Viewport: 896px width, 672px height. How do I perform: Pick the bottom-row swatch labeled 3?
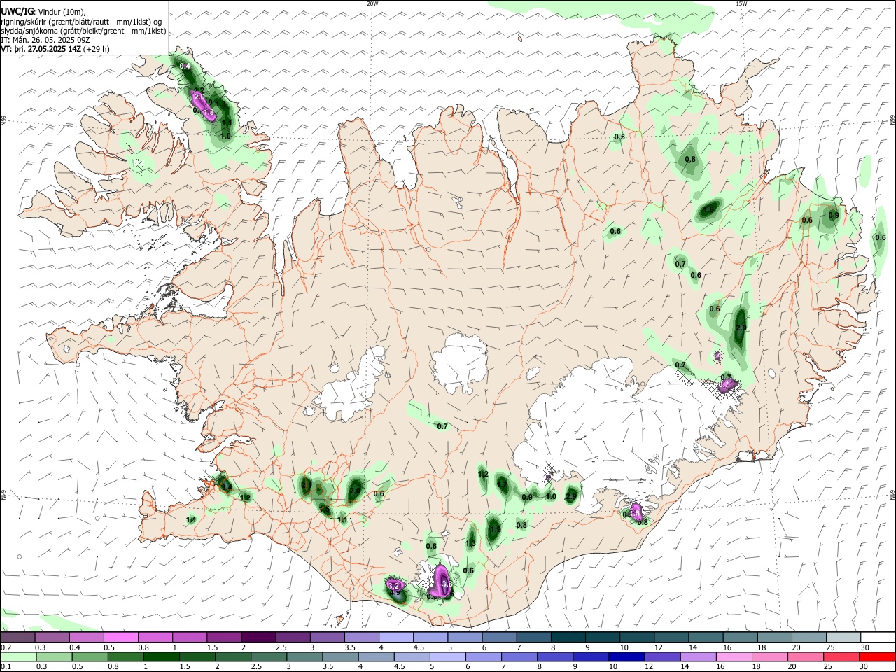click(x=304, y=657)
